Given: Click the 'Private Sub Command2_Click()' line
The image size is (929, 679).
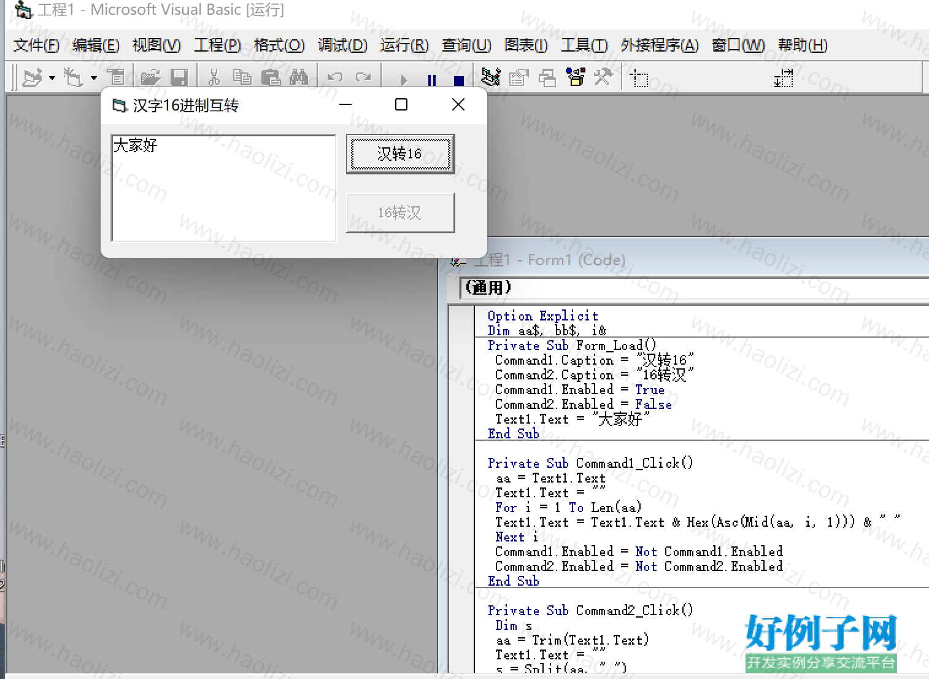Looking at the screenshot, I should coord(590,610).
